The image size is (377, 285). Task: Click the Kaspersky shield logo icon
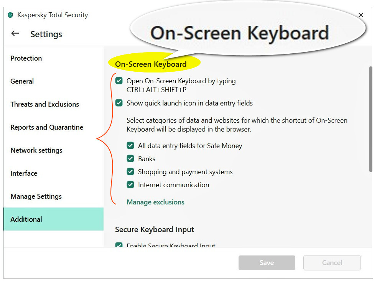(10, 15)
